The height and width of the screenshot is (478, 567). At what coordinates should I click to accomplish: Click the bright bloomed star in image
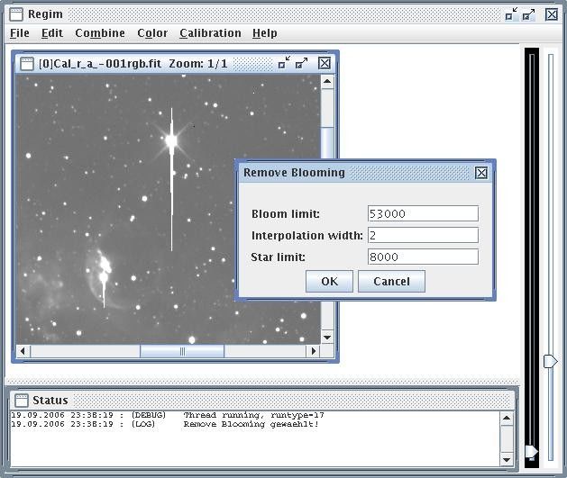click(171, 140)
